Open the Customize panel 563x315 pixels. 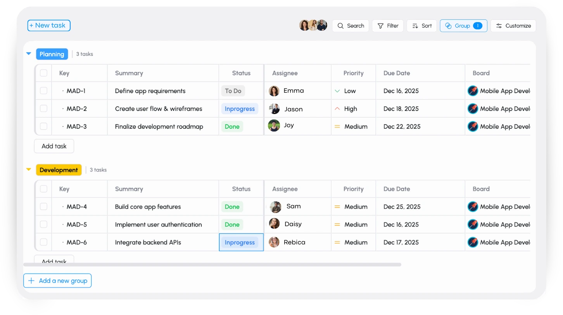coord(513,26)
